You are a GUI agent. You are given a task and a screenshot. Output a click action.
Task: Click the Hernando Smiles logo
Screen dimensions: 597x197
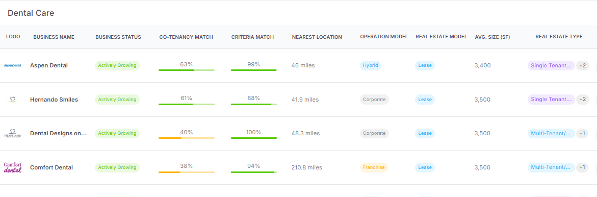[x=13, y=100]
